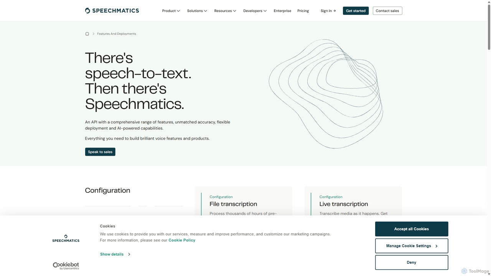
Task: Accept all Cookies
Action: tap(412, 229)
